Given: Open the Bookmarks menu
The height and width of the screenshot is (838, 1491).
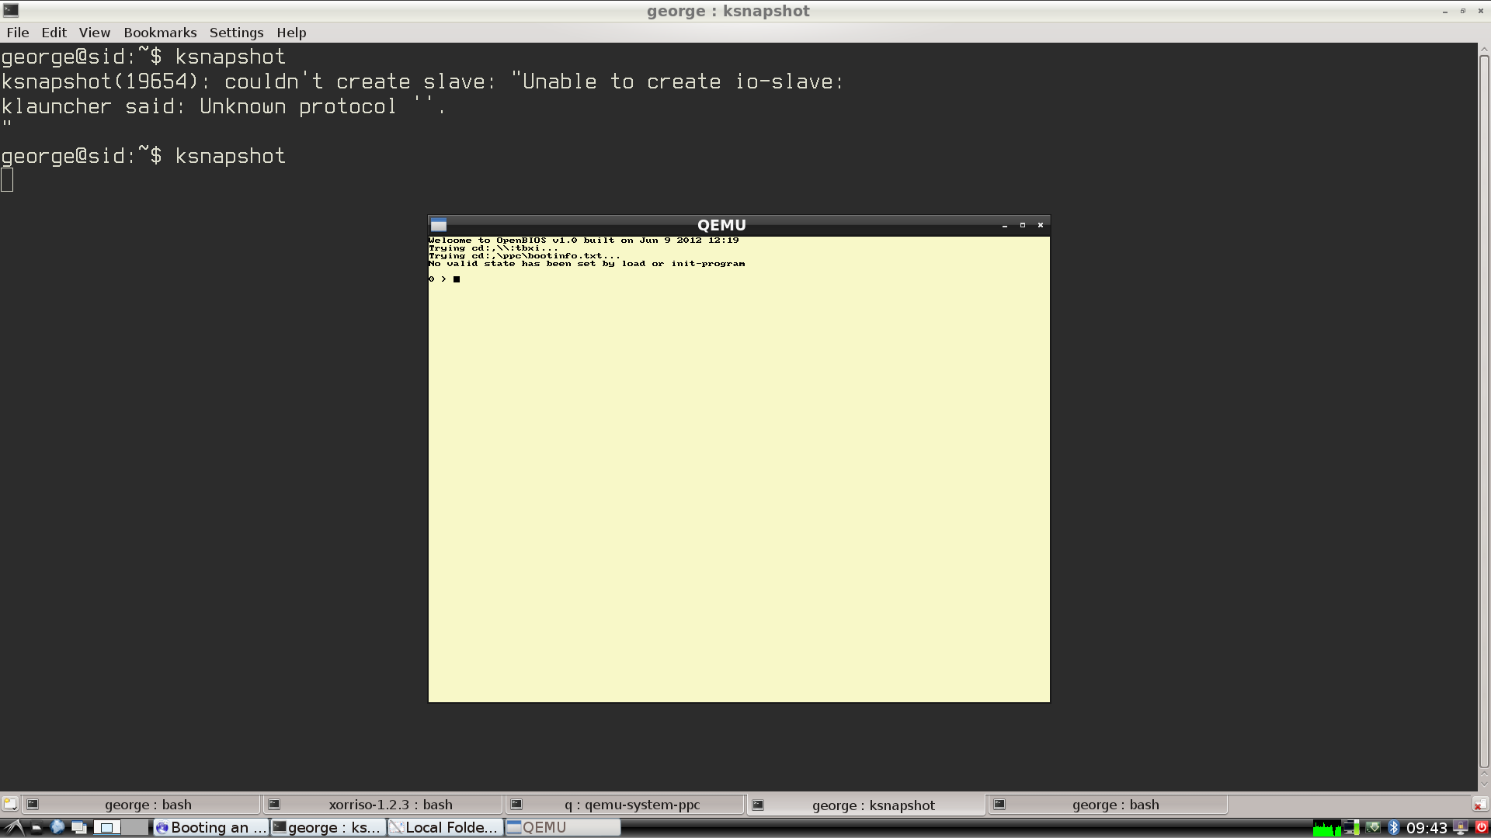Looking at the screenshot, I should pos(160,33).
